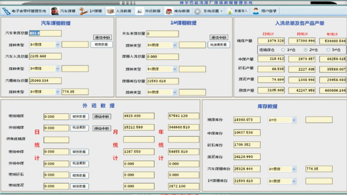Click 轨道衡数据 button in 1#煤棚数据 panel
This screenshot has height=195, width=347.
point(219,45)
